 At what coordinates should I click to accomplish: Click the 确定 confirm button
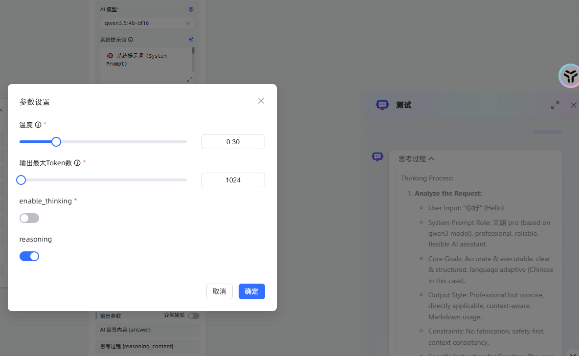tap(251, 291)
